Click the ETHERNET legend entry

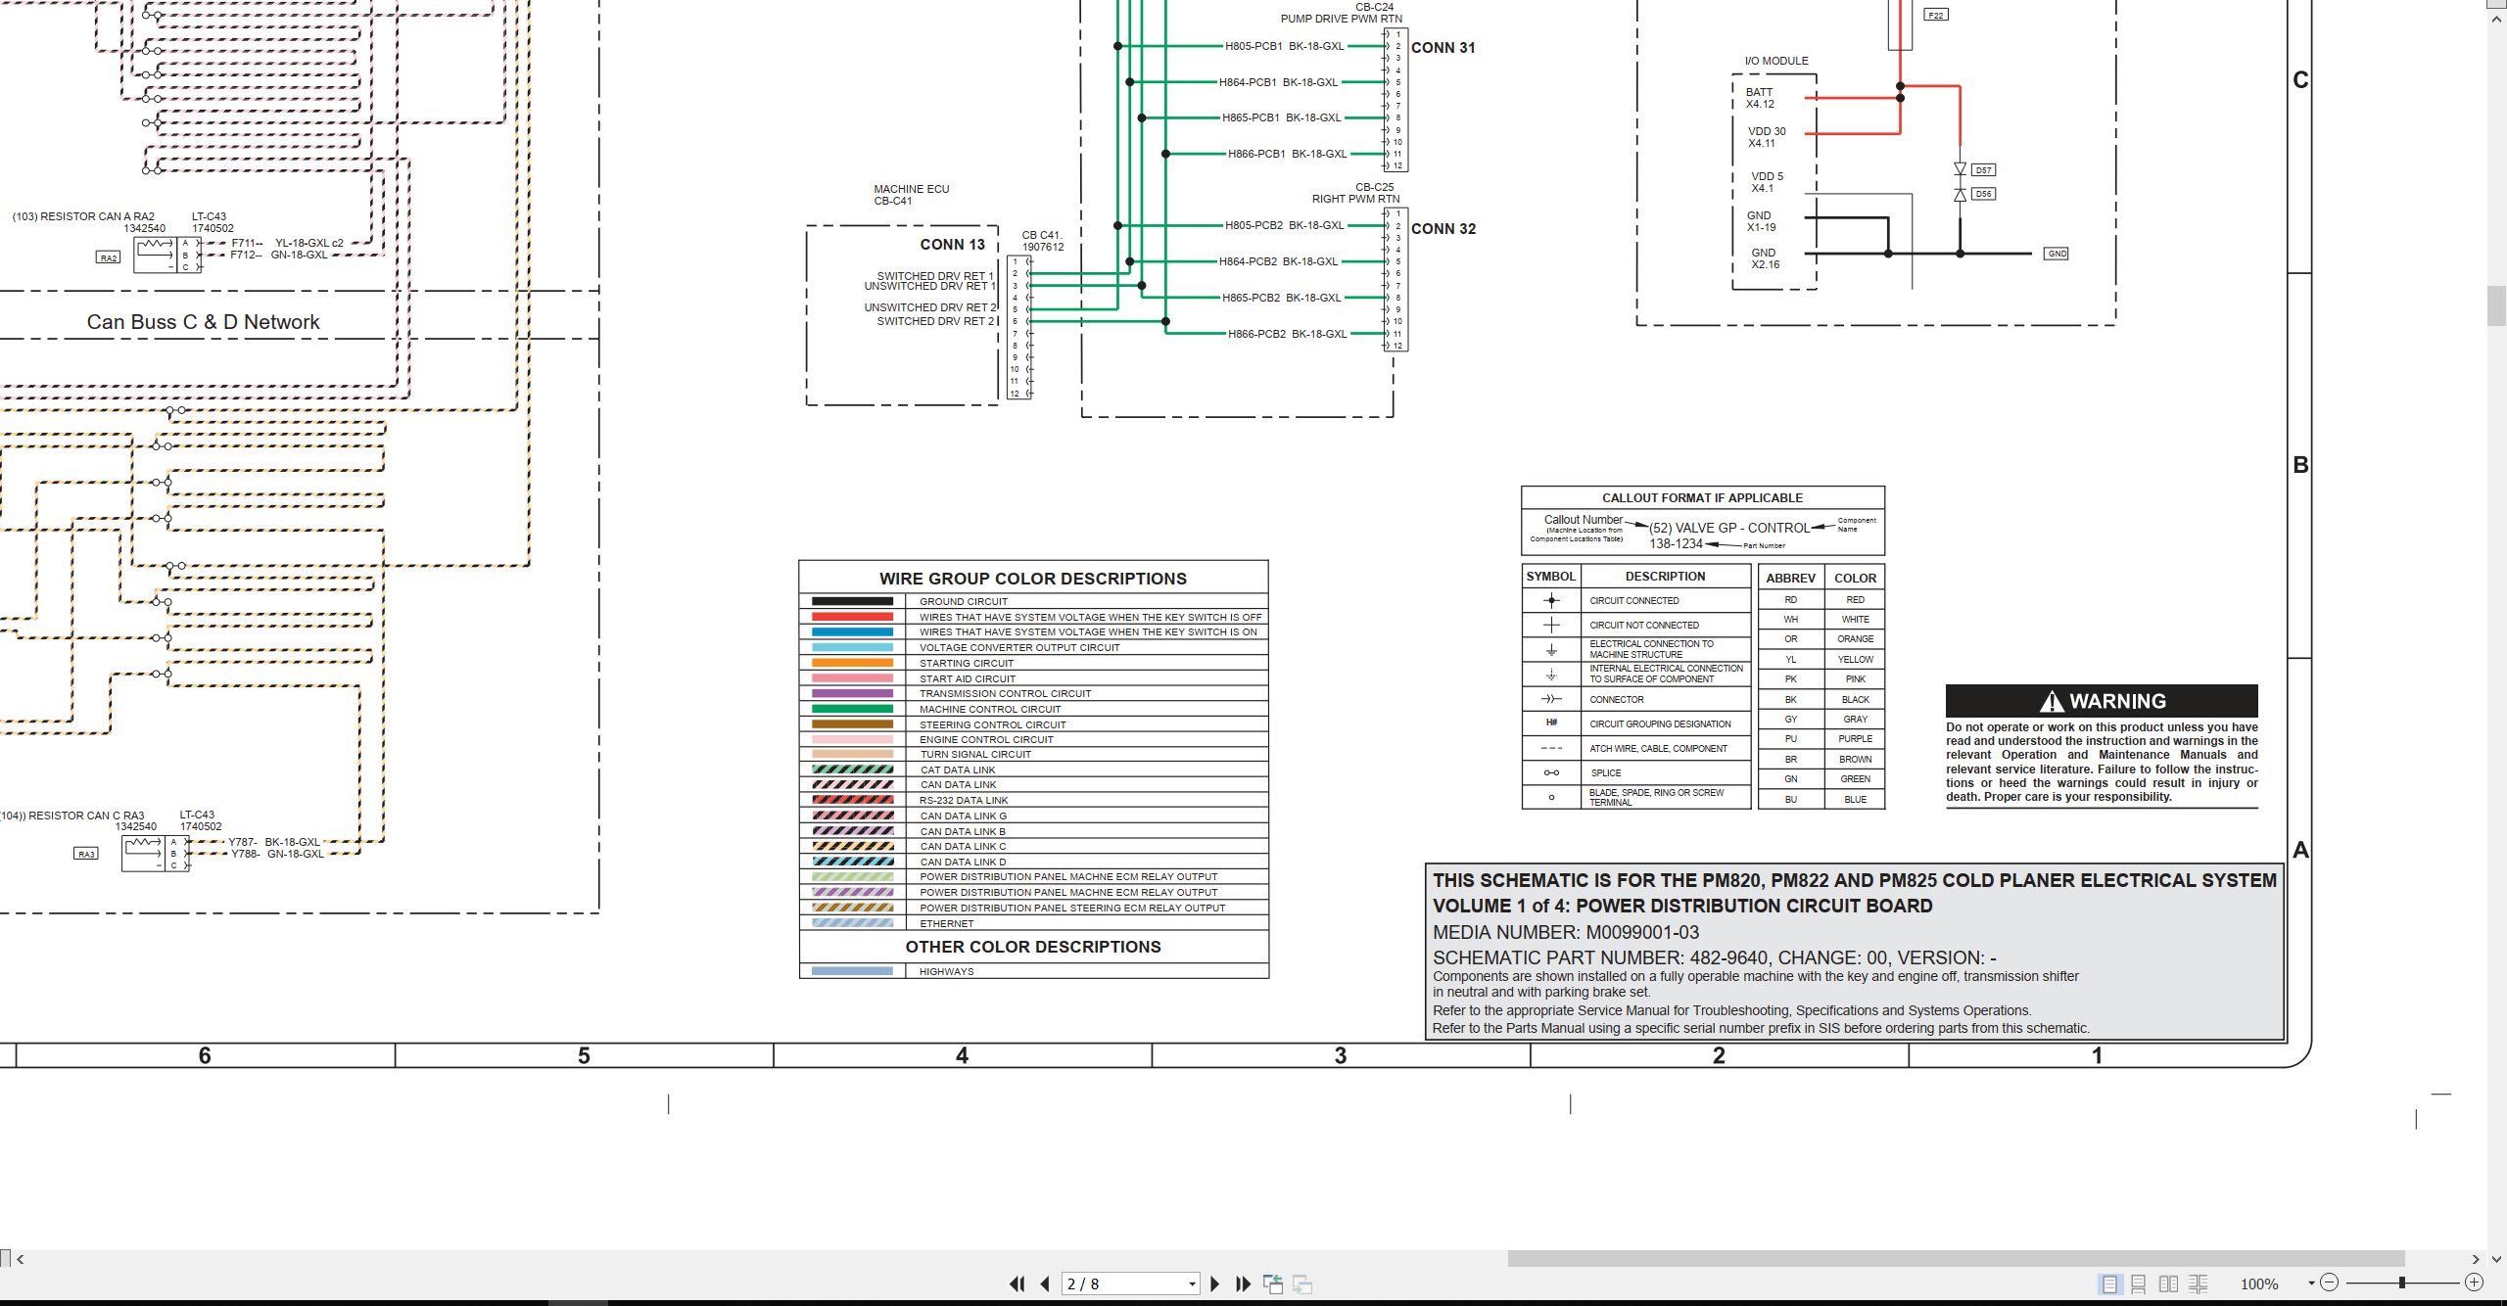pyautogui.click(x=1033, y=923)
